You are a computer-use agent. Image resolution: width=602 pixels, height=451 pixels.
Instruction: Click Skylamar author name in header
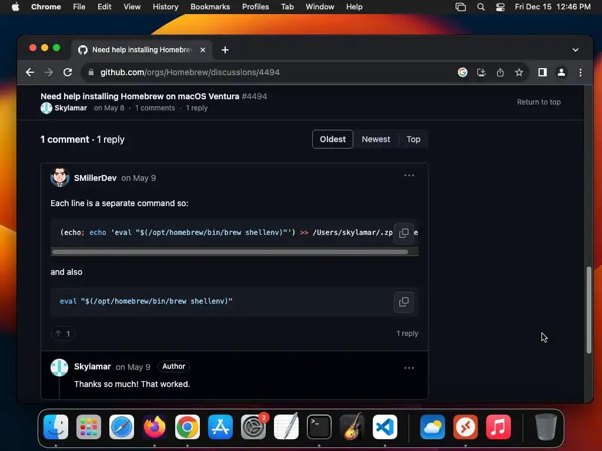coord(71,108)
